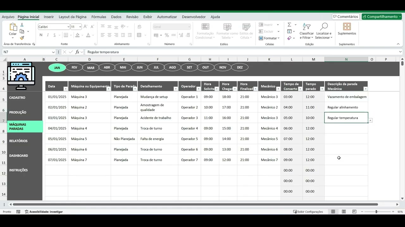
Task: Click the scissors cut icon
Action: pyautogui.click(x=22, y=25)
